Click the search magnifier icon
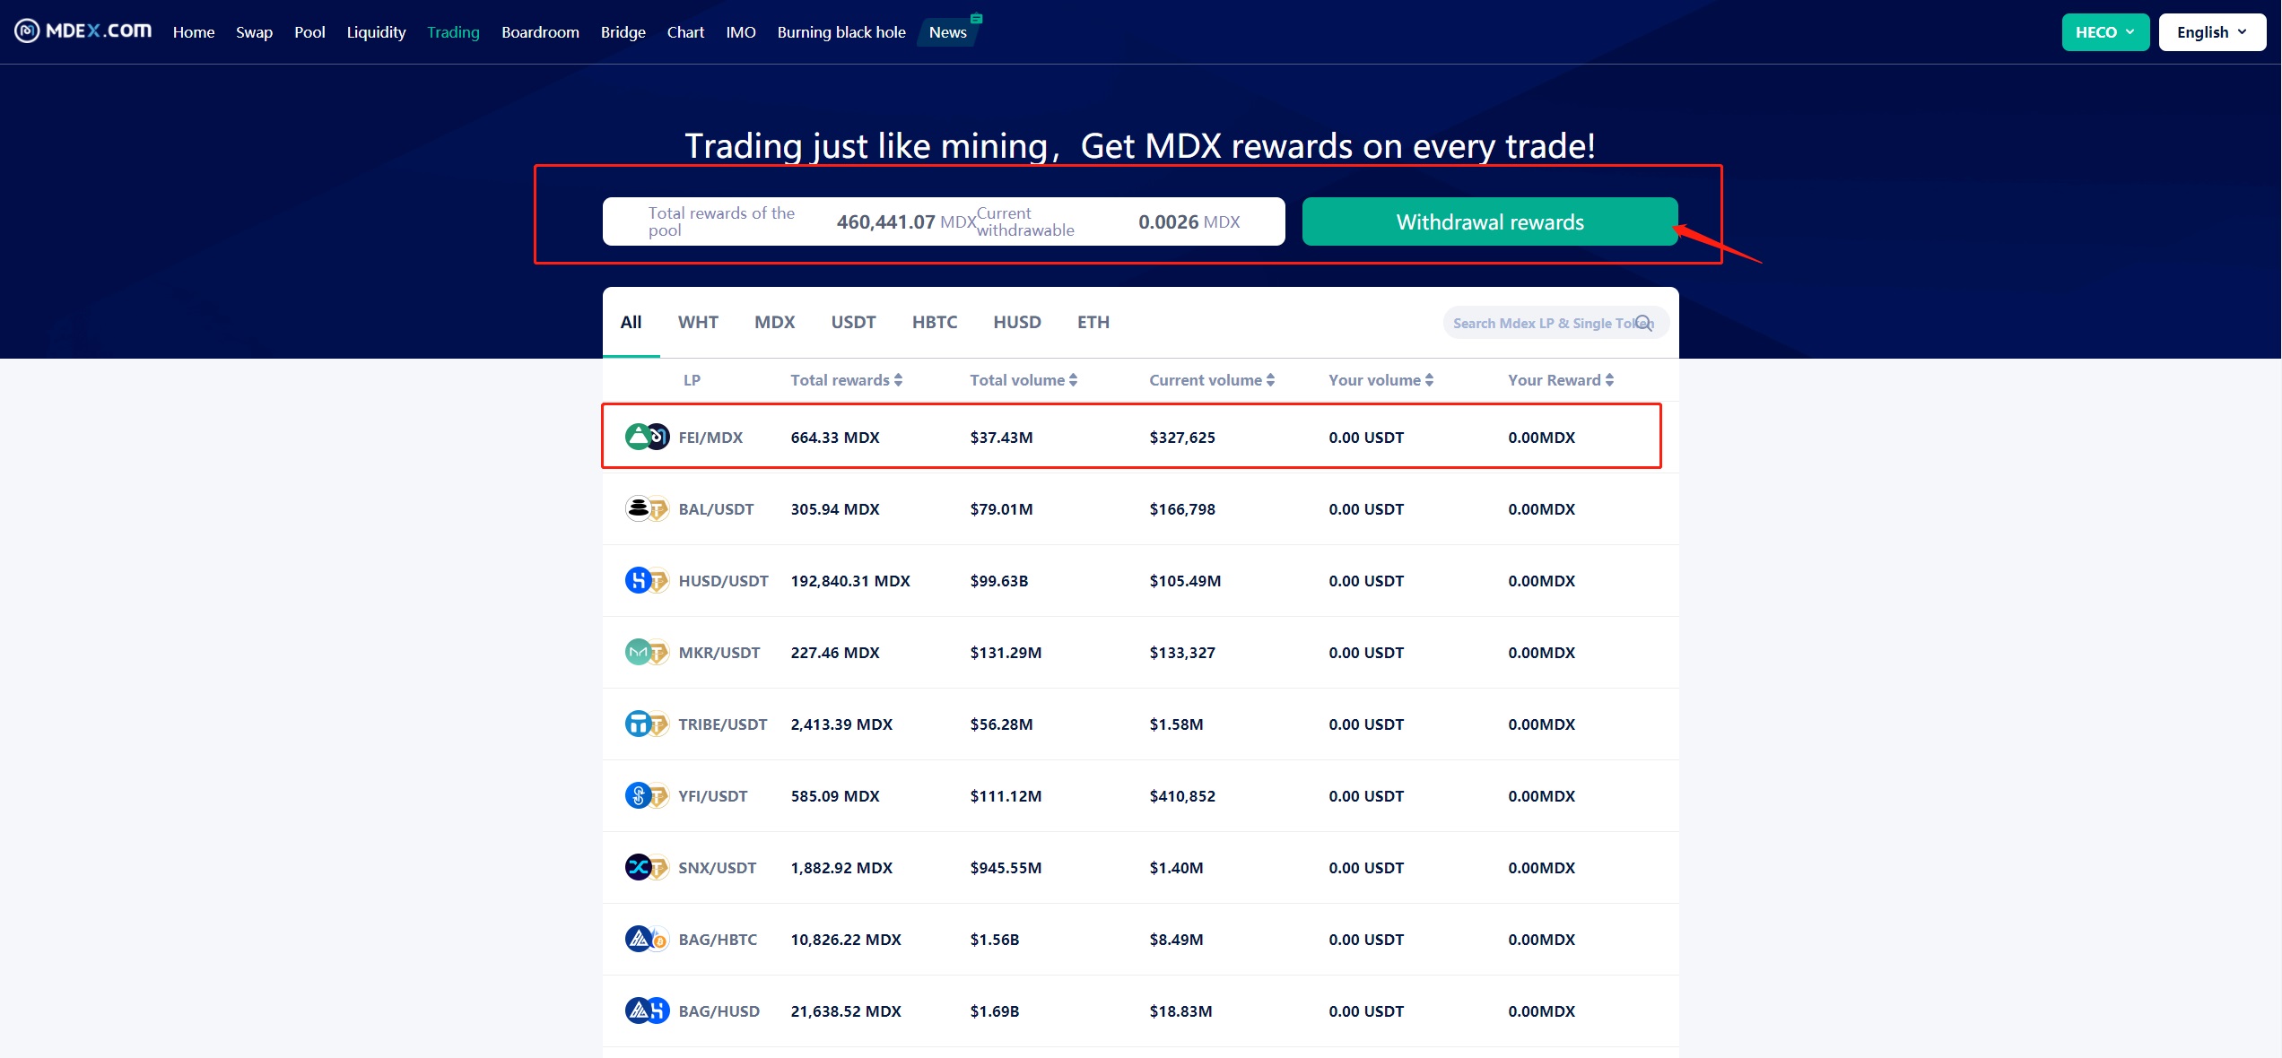The image size is (2282, 1058). 1642,323
